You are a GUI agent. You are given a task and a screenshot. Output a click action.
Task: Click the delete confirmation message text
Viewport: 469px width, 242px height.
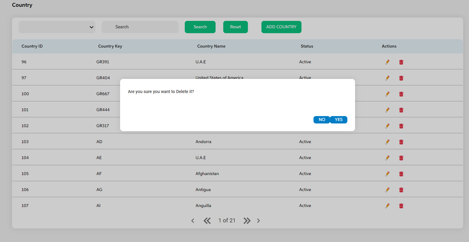(161, 92)
